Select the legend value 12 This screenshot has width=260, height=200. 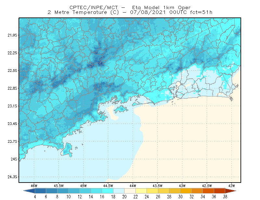(80, 197)
